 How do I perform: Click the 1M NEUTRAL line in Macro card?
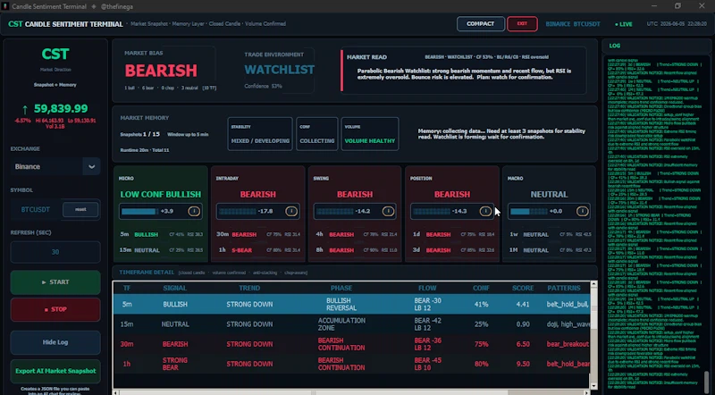551,250
